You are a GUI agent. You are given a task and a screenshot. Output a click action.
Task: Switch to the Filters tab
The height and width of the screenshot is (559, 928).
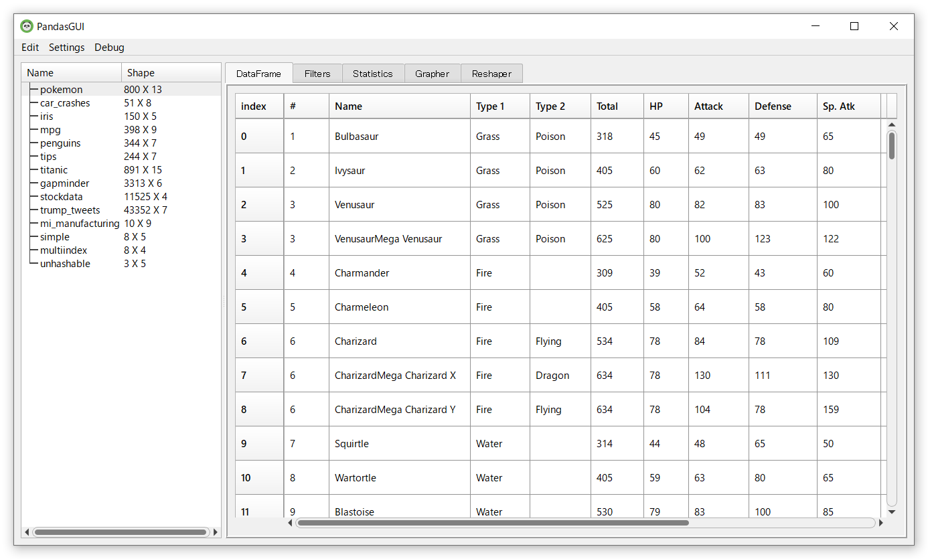(317, 74)
